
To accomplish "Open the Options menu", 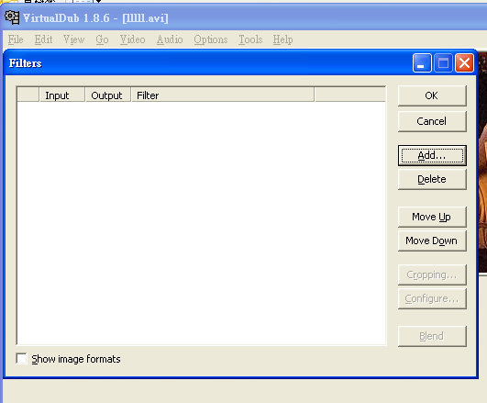I will click(x=211, y=39).
